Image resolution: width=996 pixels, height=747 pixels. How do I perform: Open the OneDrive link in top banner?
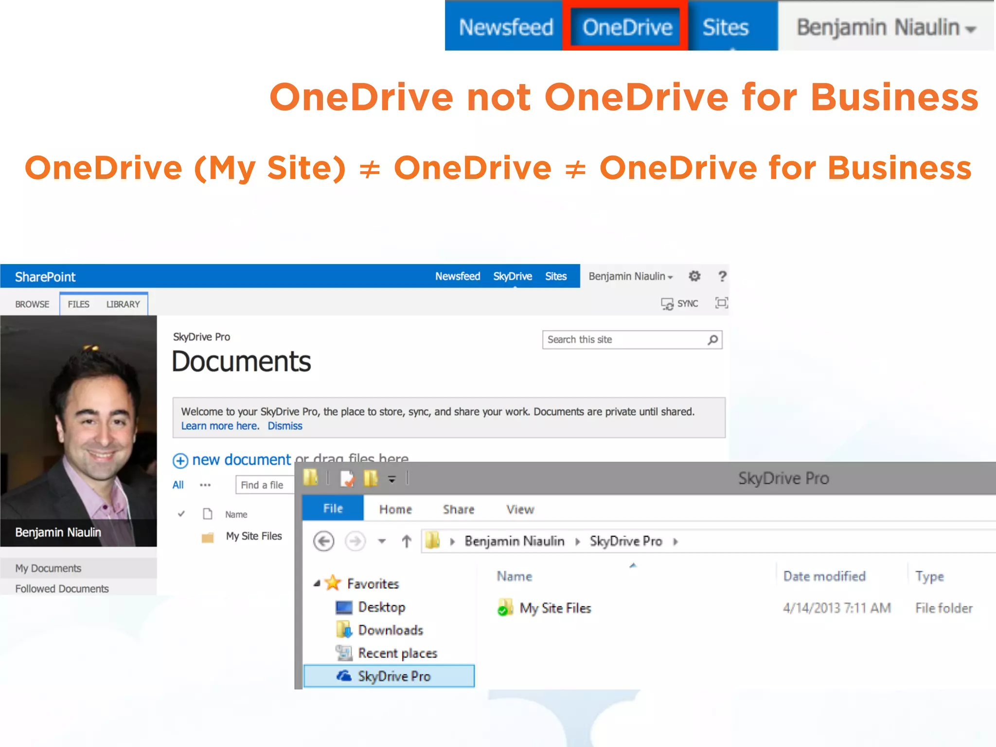pyautogui.click(x=626, y=27)
